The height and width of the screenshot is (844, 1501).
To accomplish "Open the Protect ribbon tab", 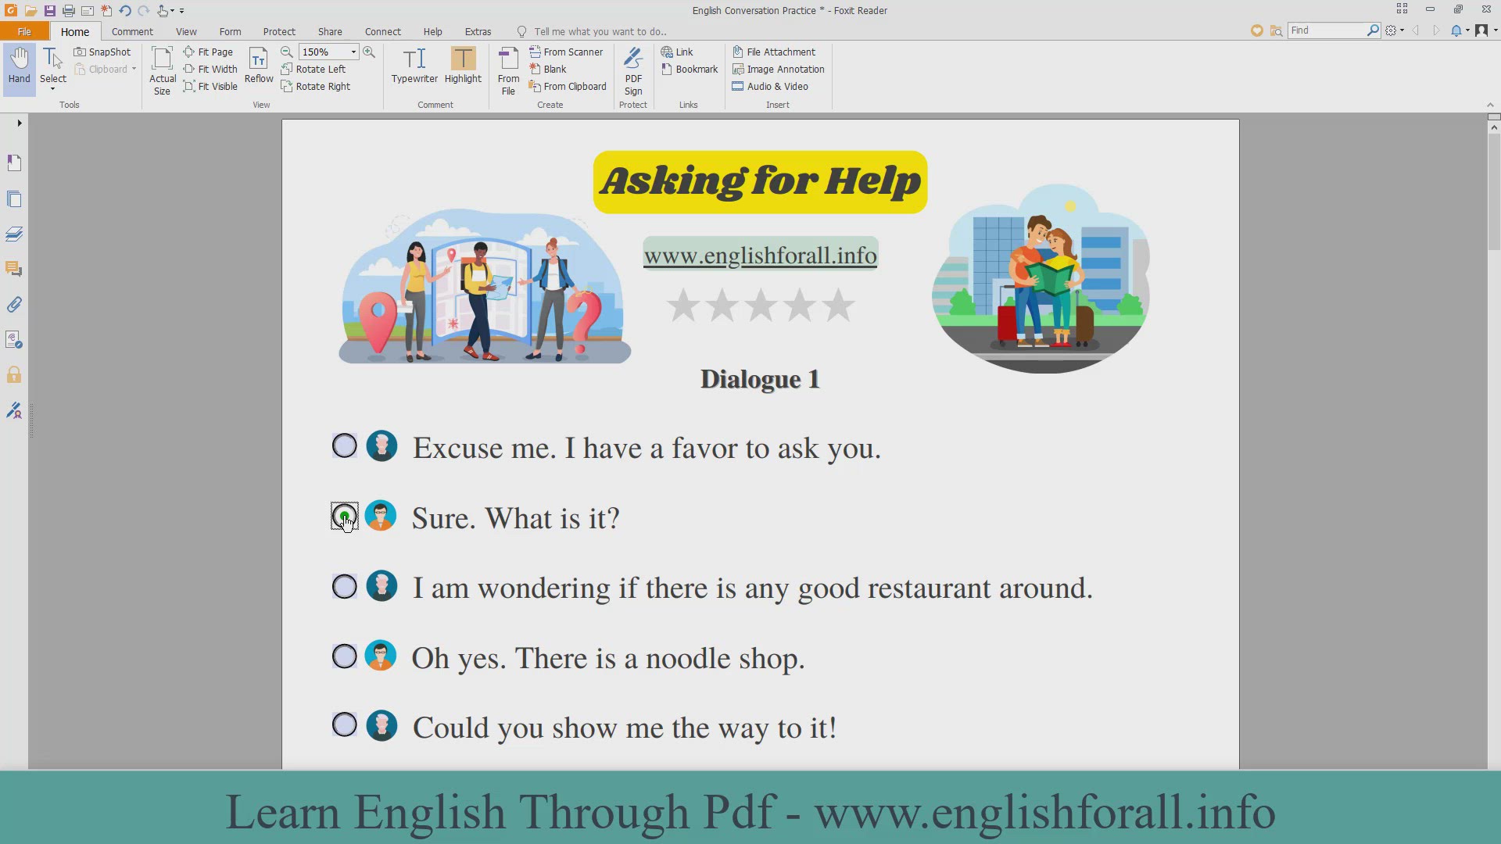I will [279, 31].
